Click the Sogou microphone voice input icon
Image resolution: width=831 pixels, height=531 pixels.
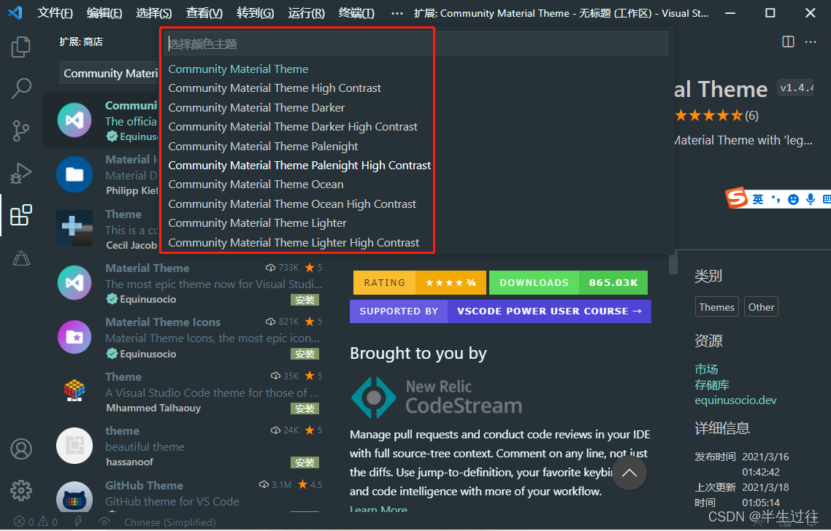[x=810, y=199]
